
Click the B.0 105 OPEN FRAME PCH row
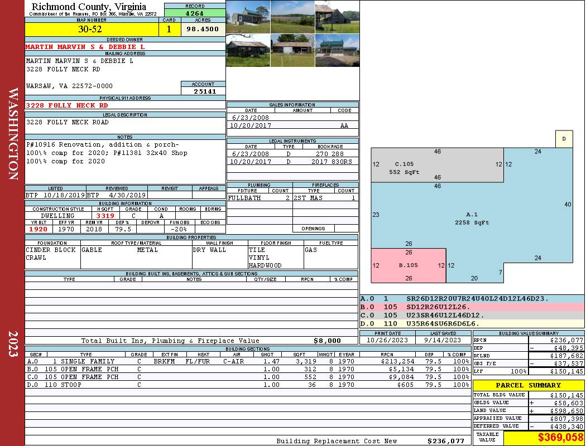pyautogui.click(x=247, y=369)
